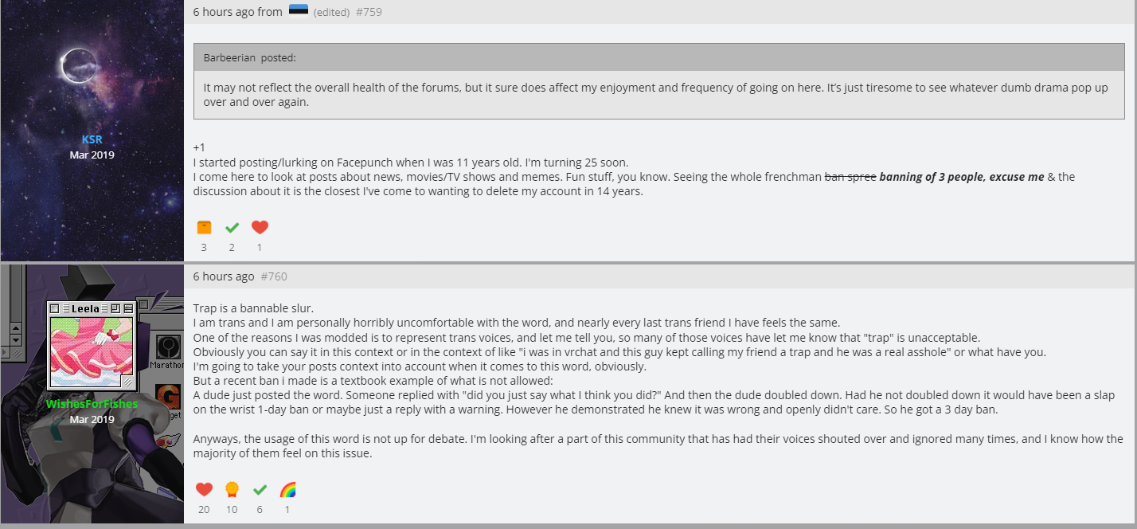Open WishesForFishes' profile via green username
The height and width of the screenshot is (529, 1137).
coord(92,404)
